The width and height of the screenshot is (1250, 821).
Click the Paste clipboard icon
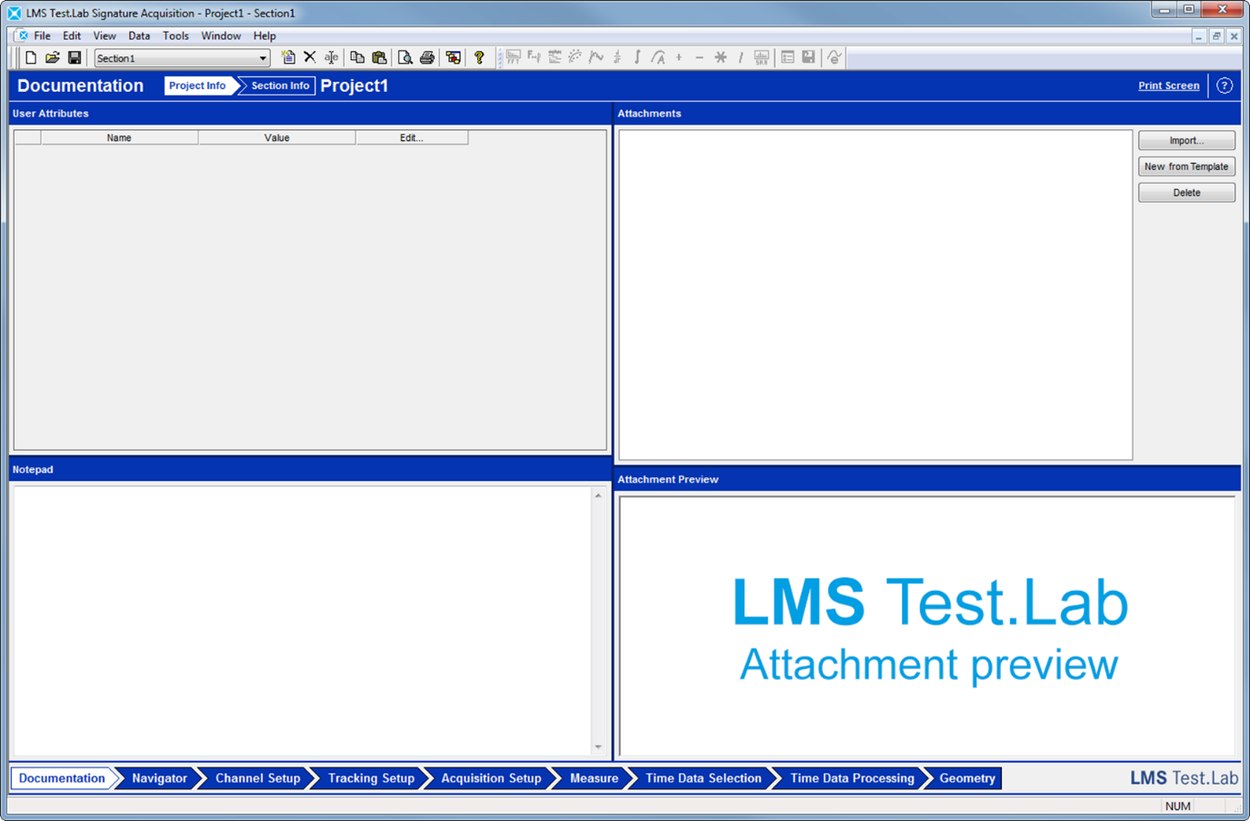(x=379, y=57)
